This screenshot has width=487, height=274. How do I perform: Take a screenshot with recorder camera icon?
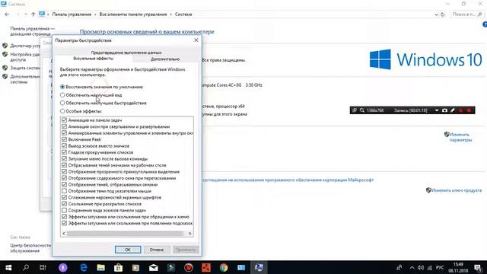click(444, 110)
